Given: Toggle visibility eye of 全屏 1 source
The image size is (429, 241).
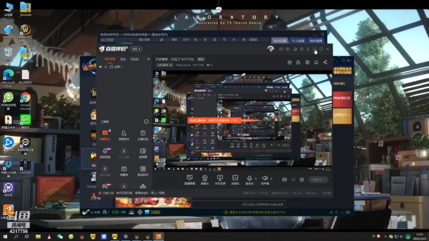Looking at the screenshot, I should 100,66.
